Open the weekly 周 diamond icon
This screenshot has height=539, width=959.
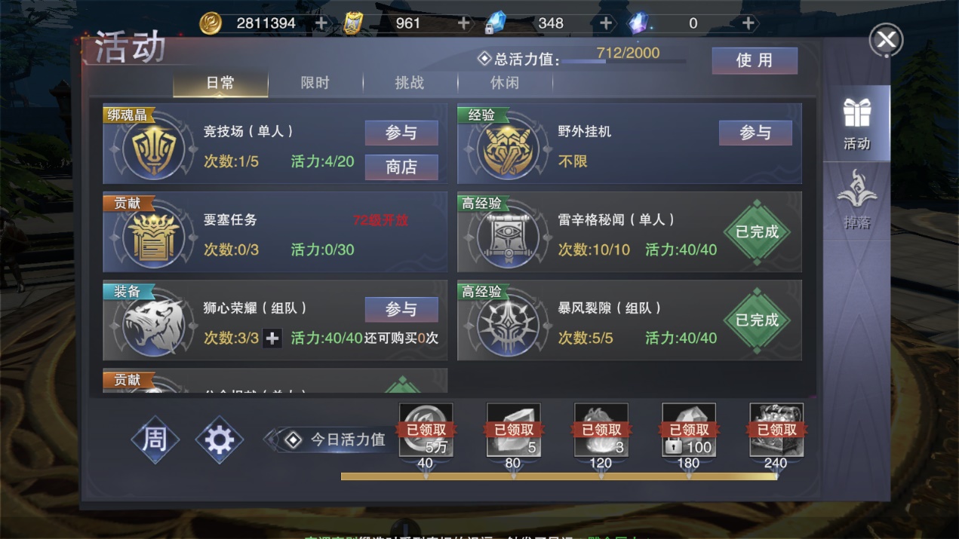point(155,439)
